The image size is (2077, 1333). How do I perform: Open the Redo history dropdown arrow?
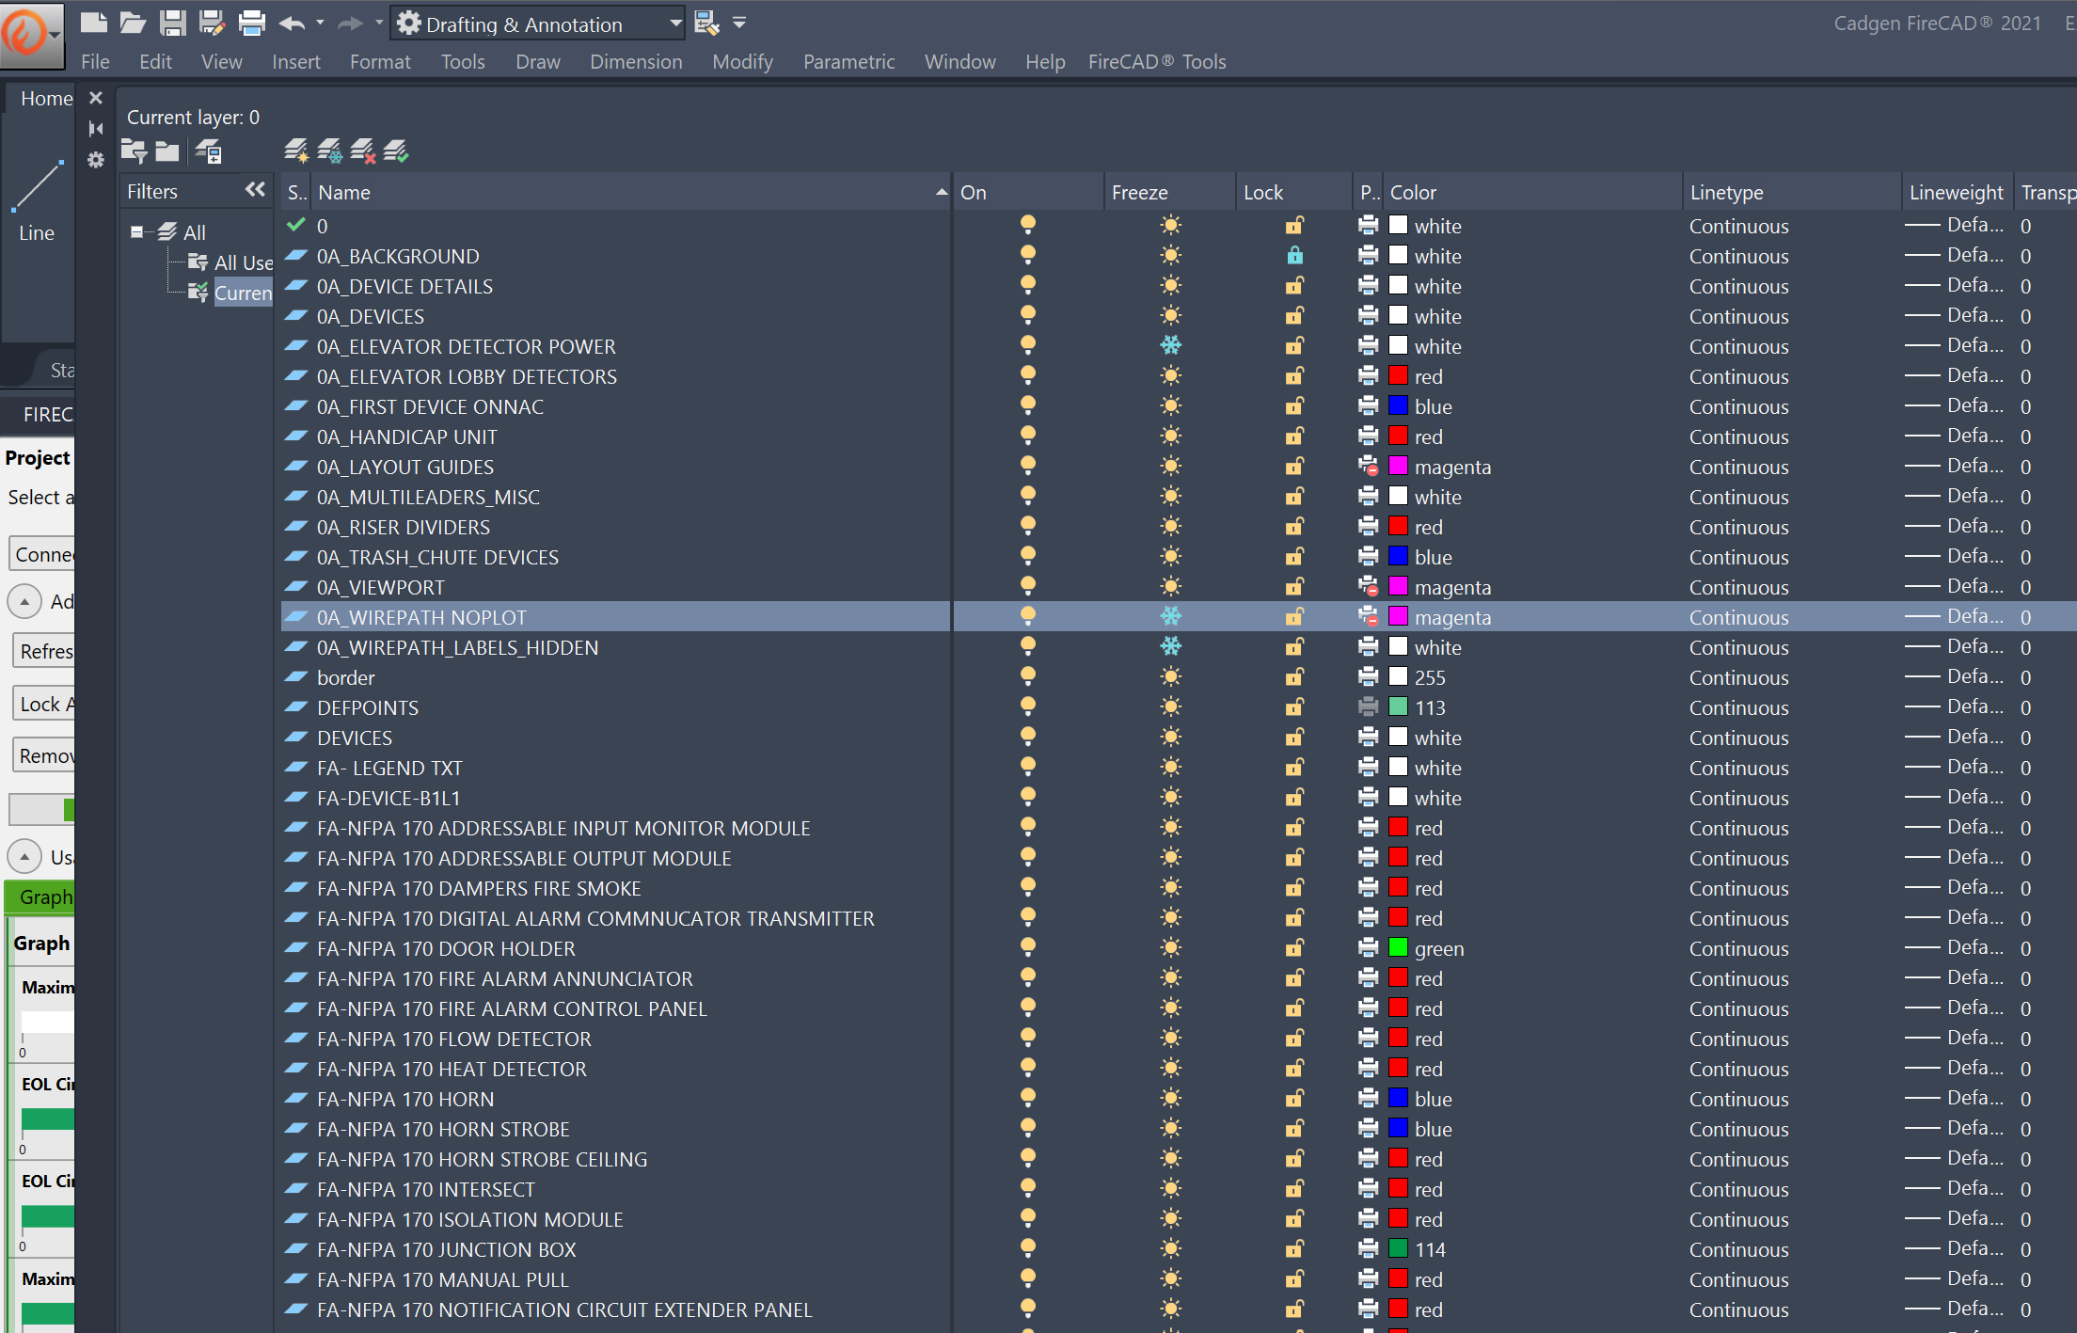pyautogui.click(x=378, y=23)
